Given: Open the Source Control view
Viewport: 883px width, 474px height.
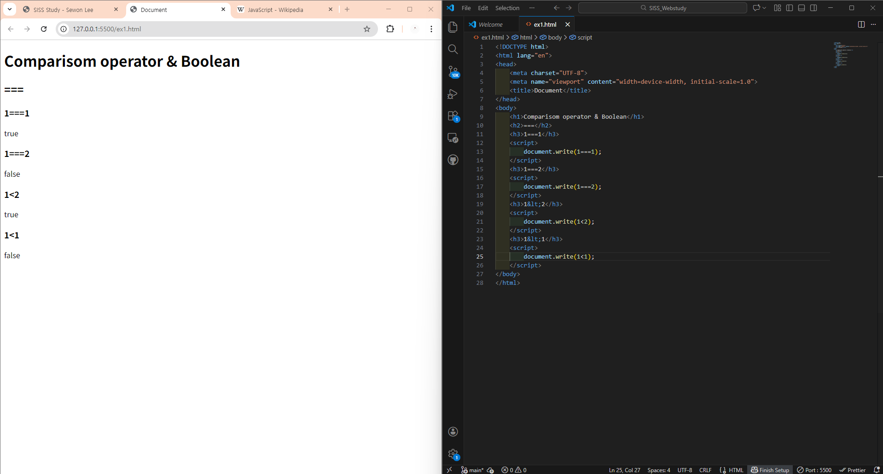Looking at the screenshot, I should 453,71.
